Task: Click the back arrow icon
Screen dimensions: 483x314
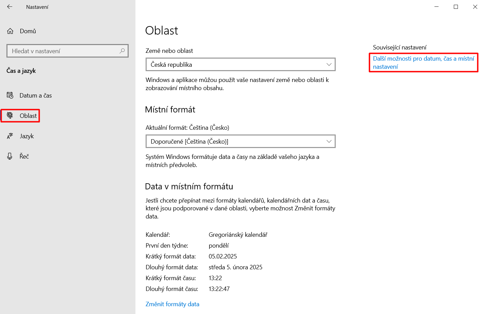Action: pyautogui.click(x=10, y=7)
